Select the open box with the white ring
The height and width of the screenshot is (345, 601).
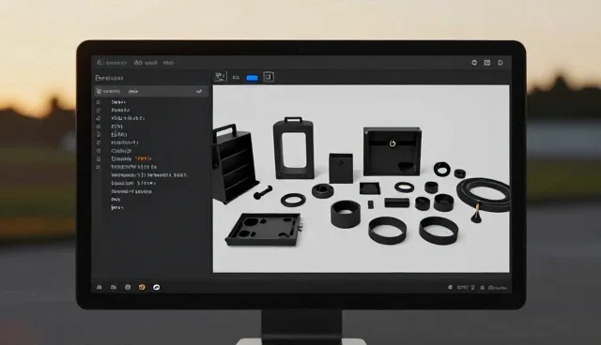pyautogui.click(x=393, y=152)
